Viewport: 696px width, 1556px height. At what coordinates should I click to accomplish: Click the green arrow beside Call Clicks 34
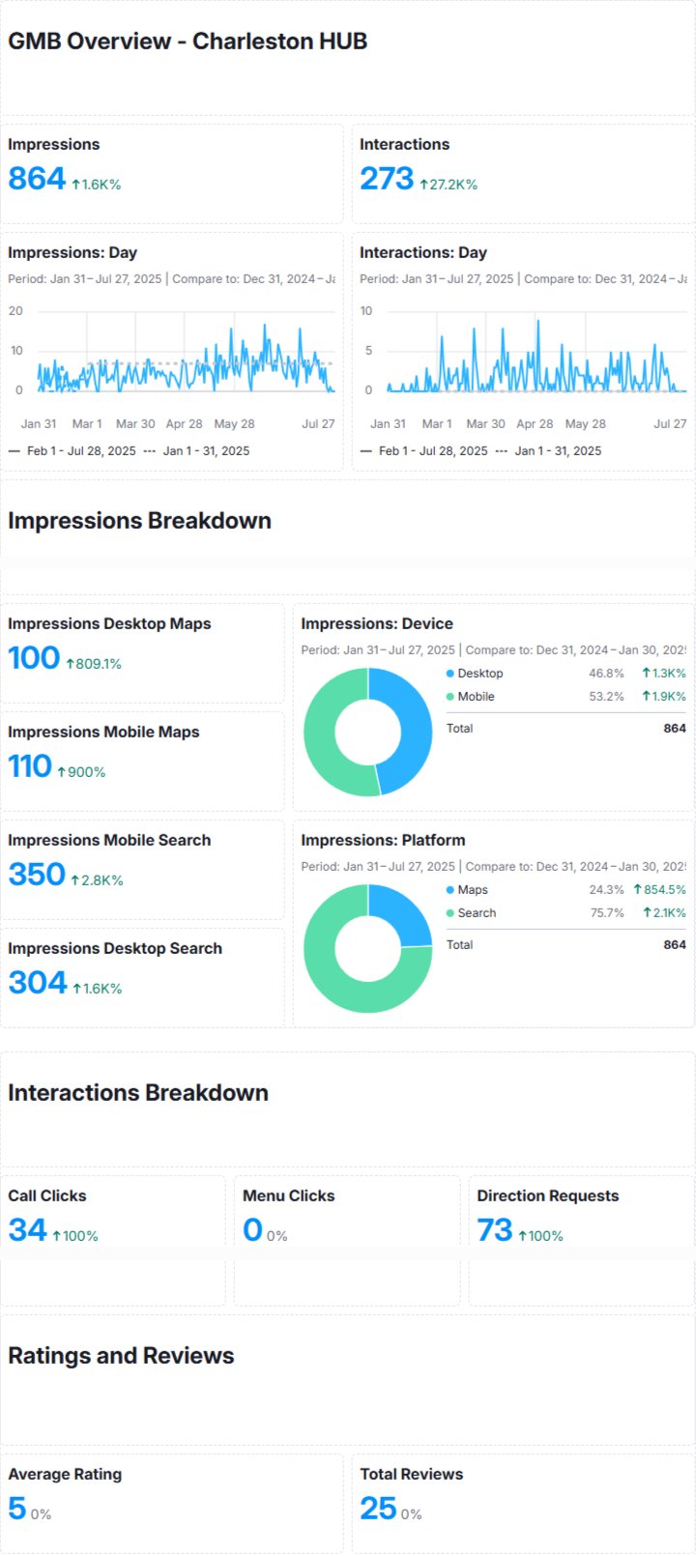coord(57,1236)
